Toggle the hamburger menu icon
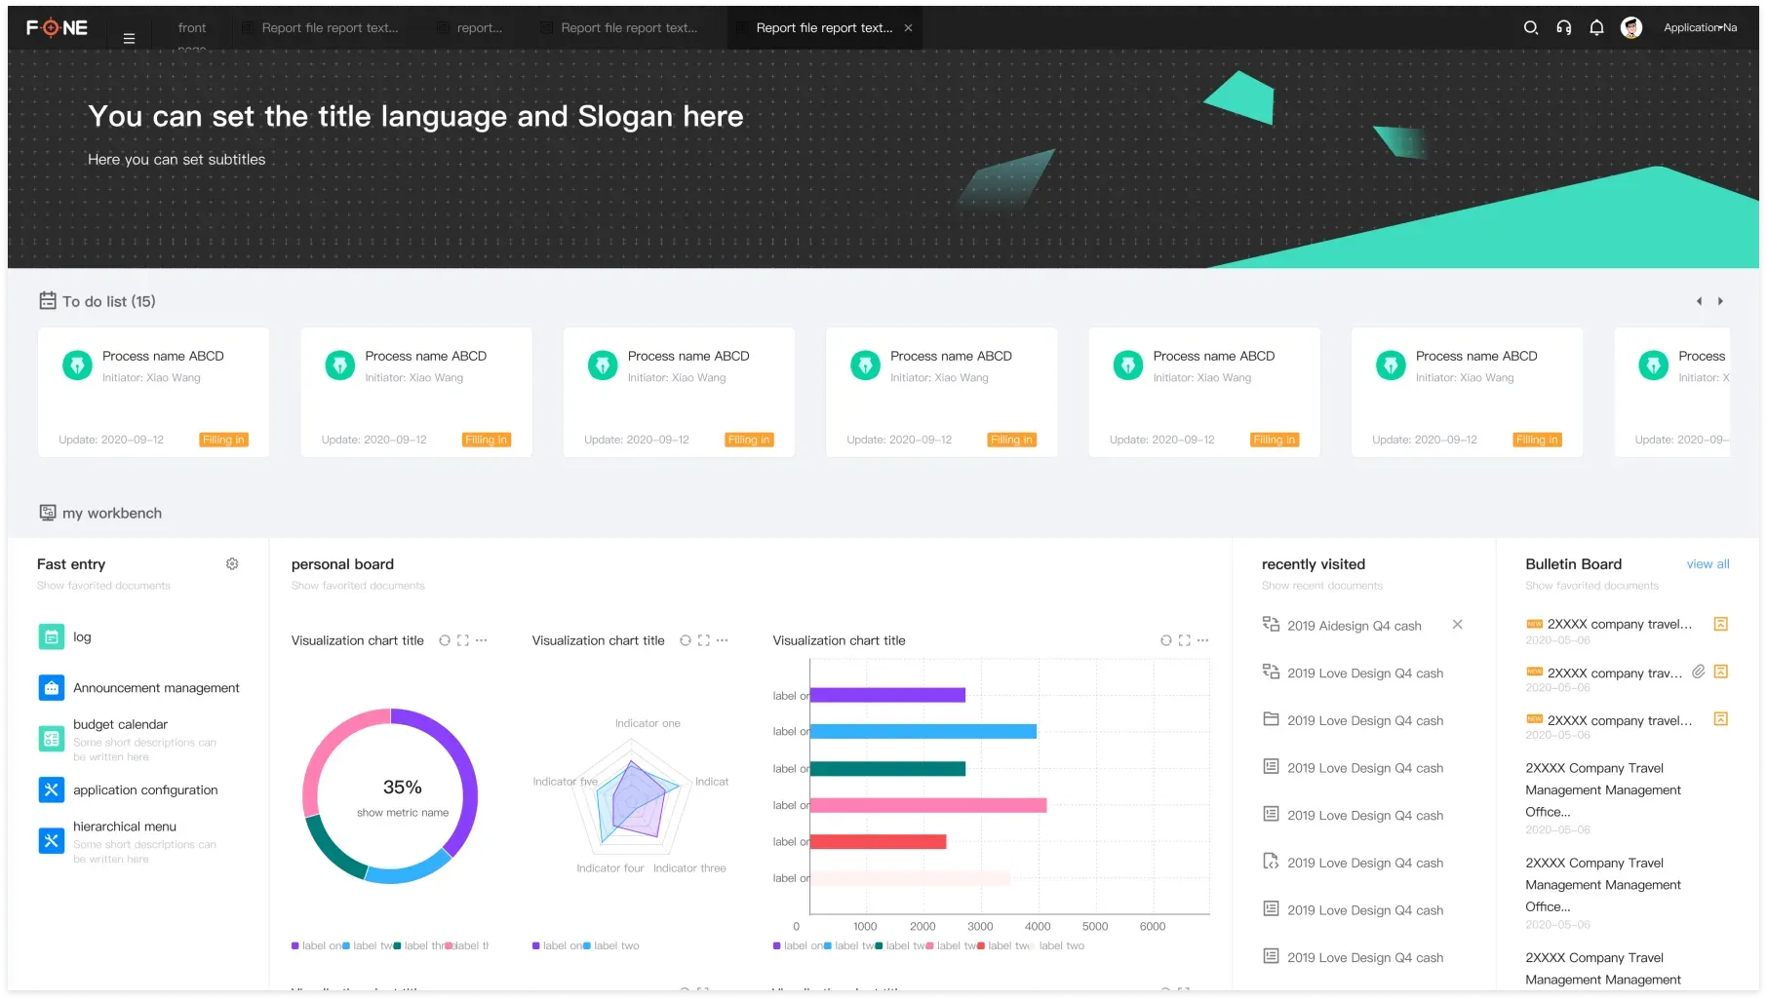This screenshot has height=1000, width=1767. point(129,39)
